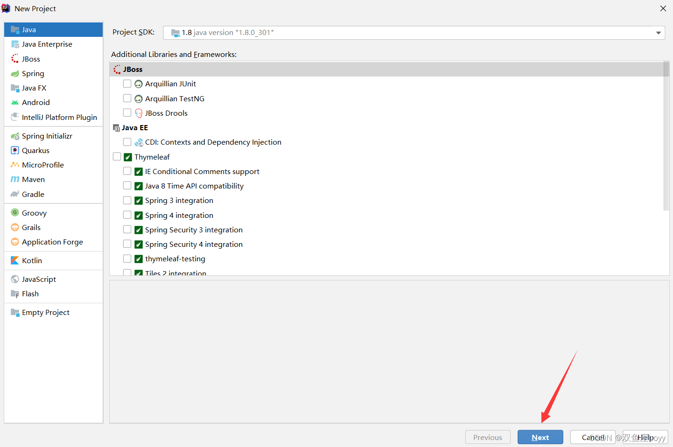673x447 pixels.
Task: Select the JBoss group header row
Action: pyautogui.click(x=386, y=69)
